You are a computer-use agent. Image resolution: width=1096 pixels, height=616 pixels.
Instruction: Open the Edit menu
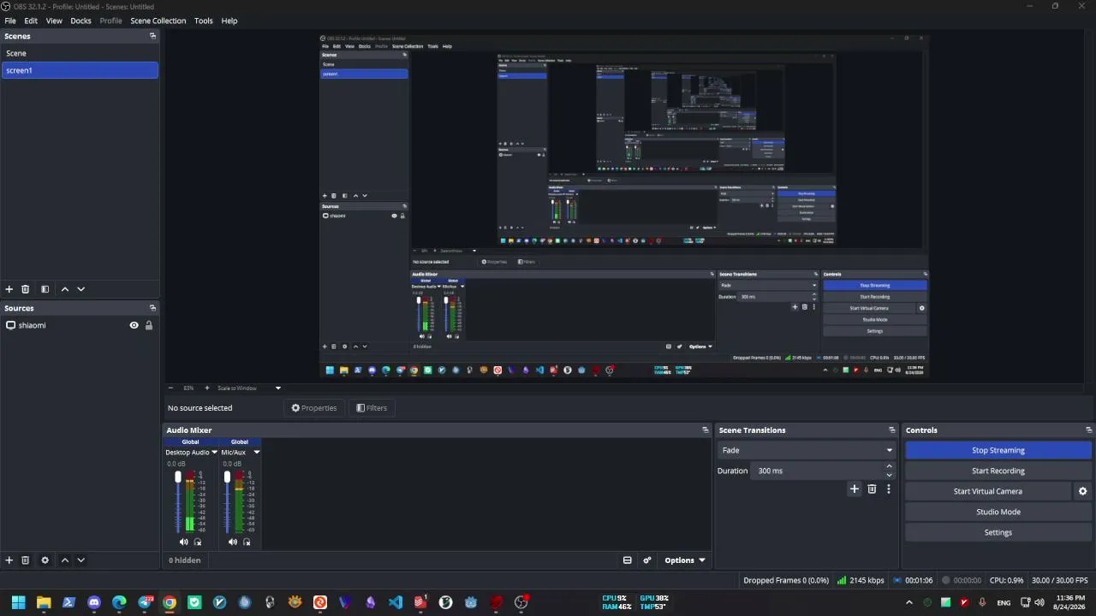[x=31, y=21]
